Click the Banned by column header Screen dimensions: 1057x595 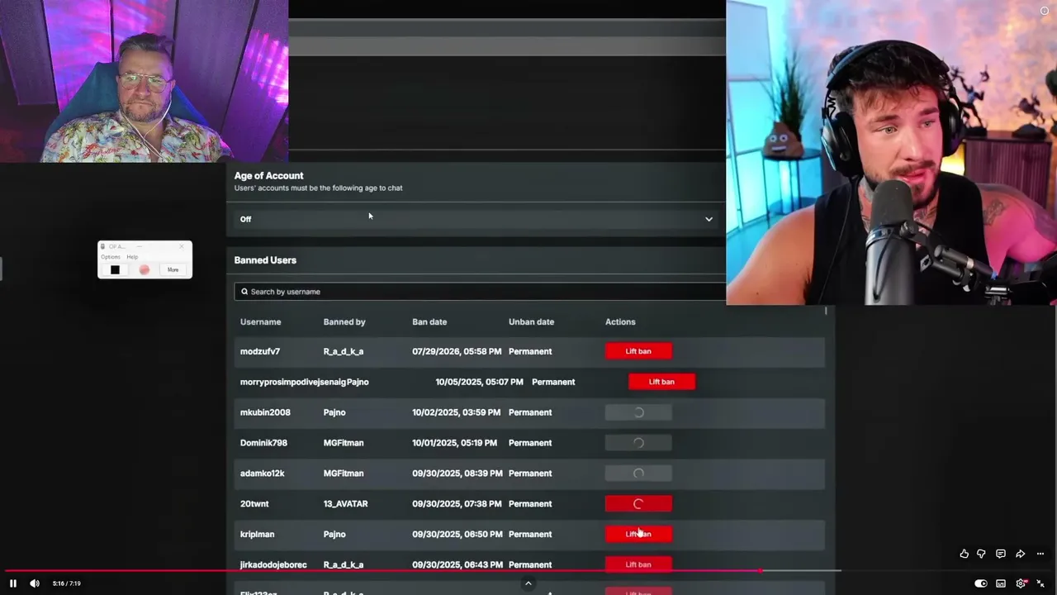344,321
